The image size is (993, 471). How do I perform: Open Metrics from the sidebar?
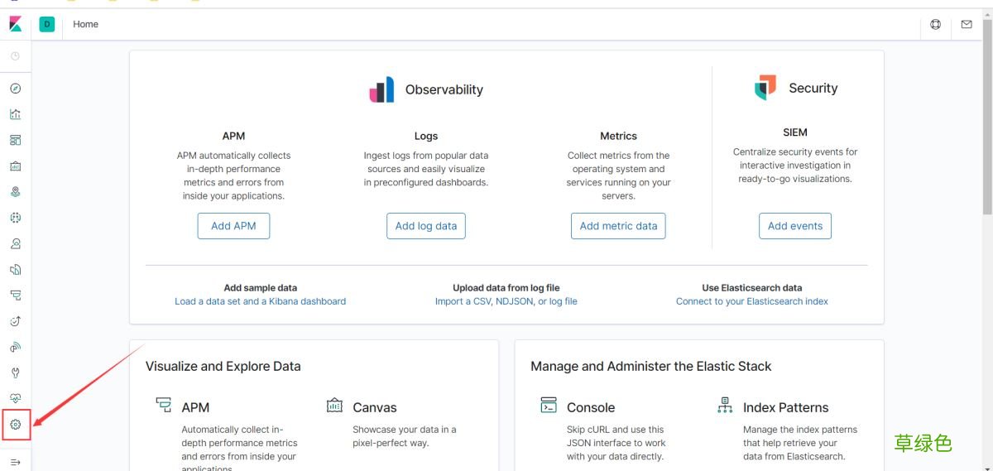coord(15,243)
